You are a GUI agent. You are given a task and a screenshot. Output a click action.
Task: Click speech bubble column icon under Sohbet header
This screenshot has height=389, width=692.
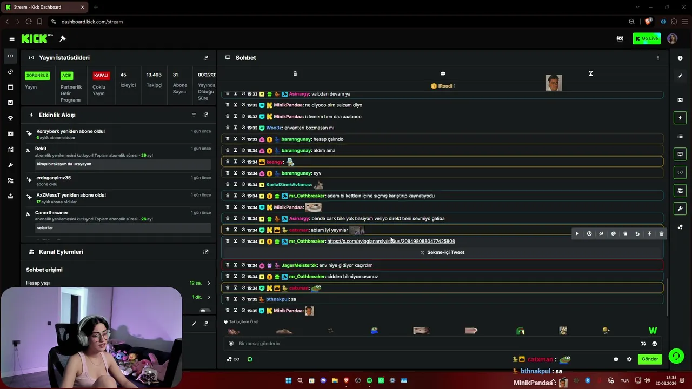pyautogui.click(x=443, y=73)
